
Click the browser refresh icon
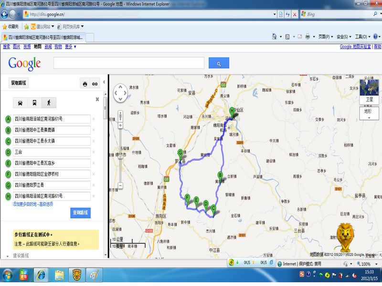click(x=288, y=14)
